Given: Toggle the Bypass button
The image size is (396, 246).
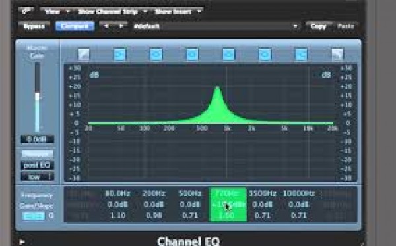Looking at the screenshot, I should [34, 26].
